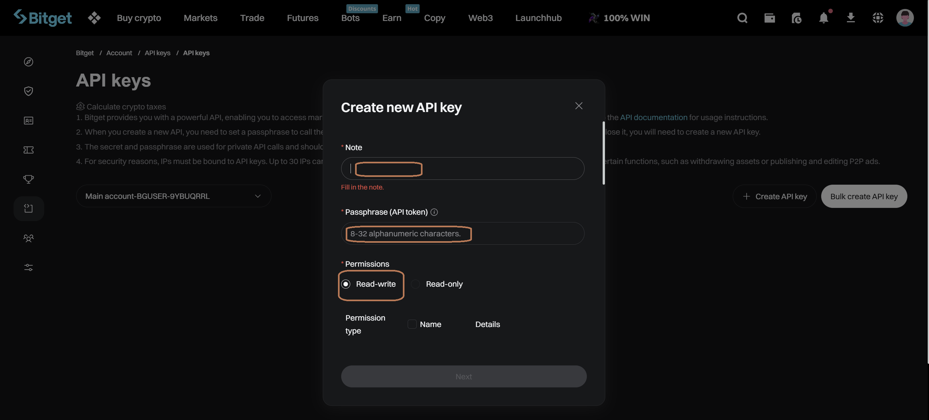Open Markets menu
Image resolution: width=929 pixels, height=420 pixels.
tap(200, 18)
